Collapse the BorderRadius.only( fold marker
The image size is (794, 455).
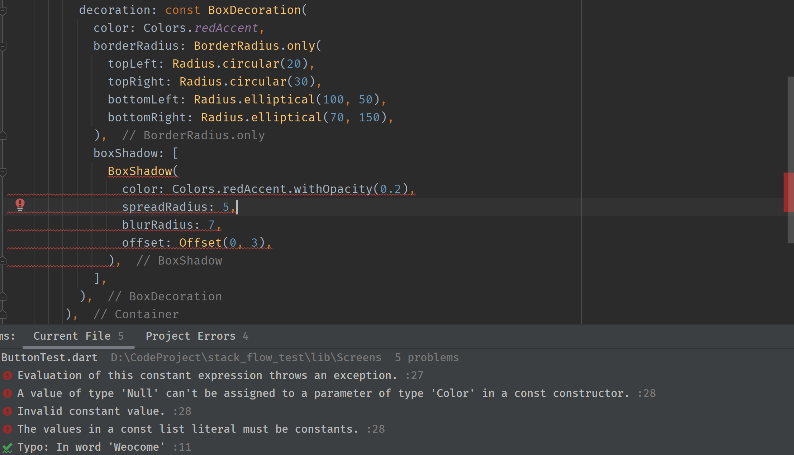pos(3,47)
